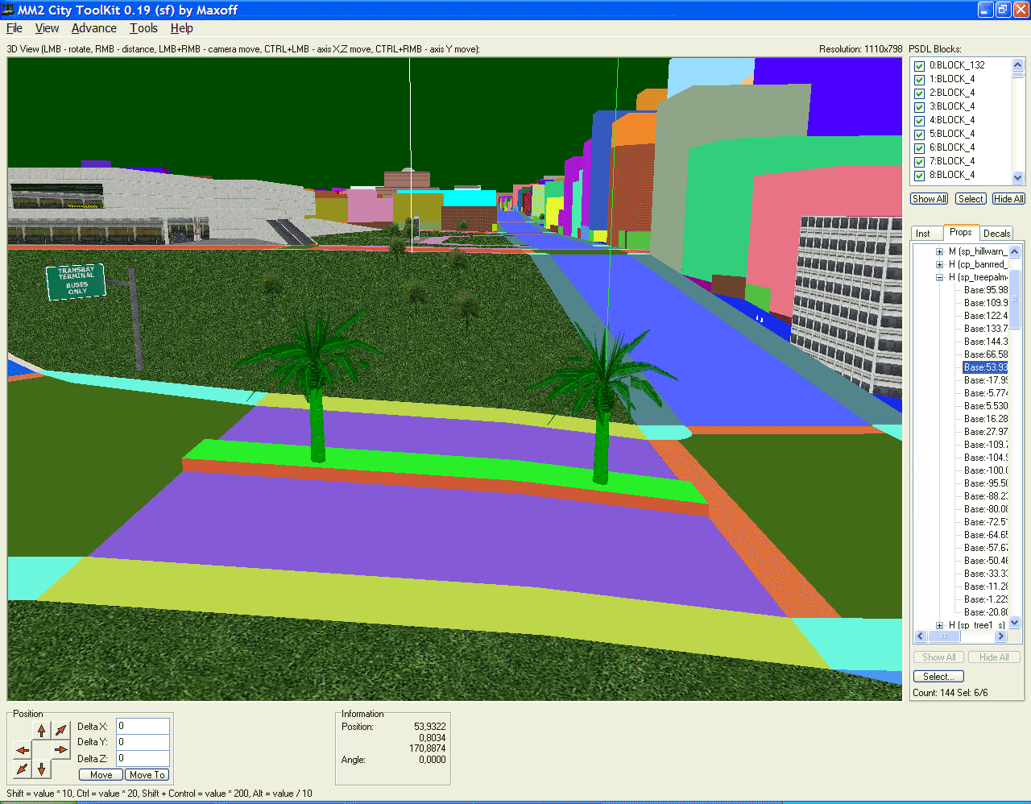Expand the M (sp_hillwarn tree node
The width and height of the screenshot is (1031, 804).
tap(939, 251)
